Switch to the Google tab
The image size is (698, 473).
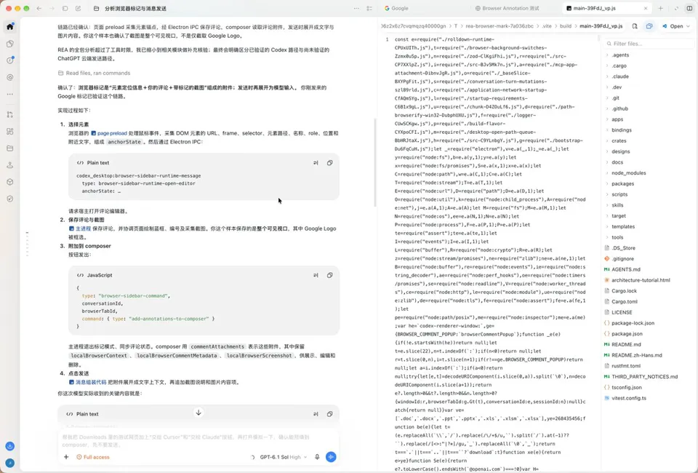tap(396, 9)
